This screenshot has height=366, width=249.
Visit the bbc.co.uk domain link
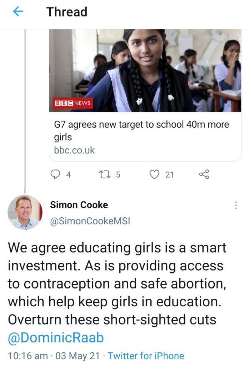click(x=74, y=150)
